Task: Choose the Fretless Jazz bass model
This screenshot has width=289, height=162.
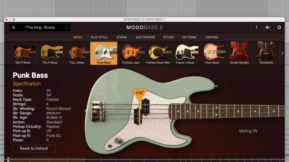Action: coord(131,53)
